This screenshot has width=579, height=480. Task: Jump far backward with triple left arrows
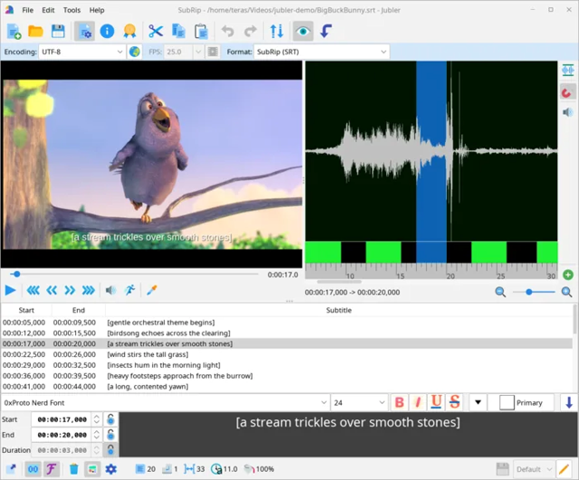33,290
